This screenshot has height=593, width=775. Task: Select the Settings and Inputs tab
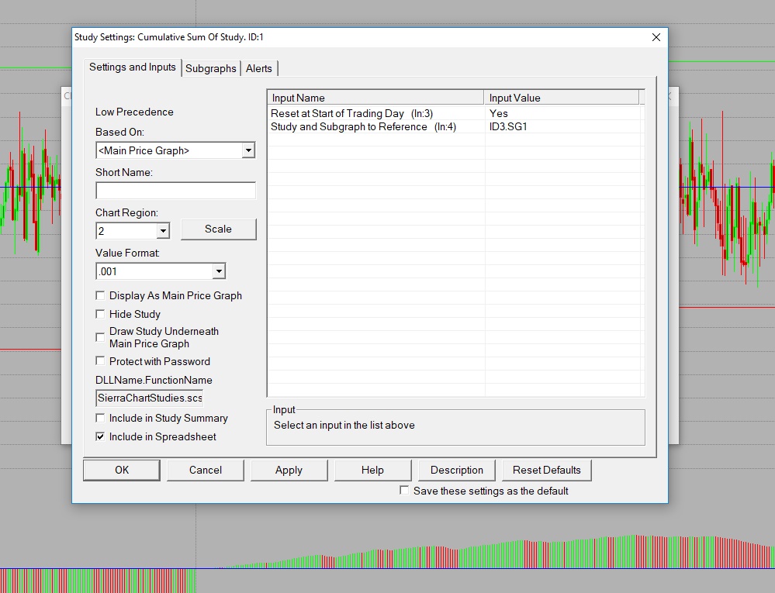[x=133, y=67]
